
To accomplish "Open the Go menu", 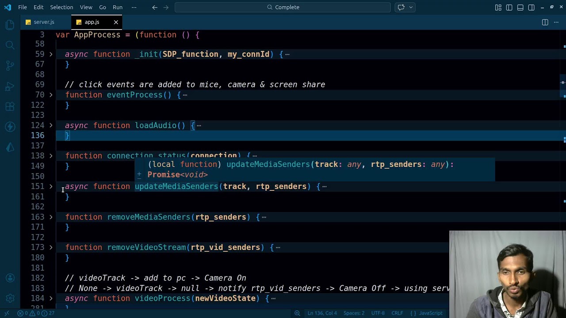I will pyautogui.click(x=103, y=7).
